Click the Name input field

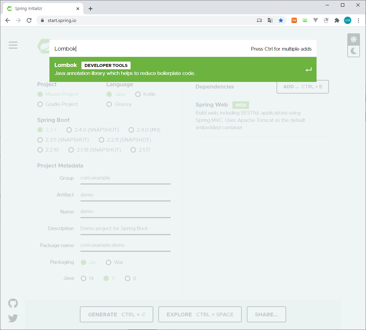point(125,212)
